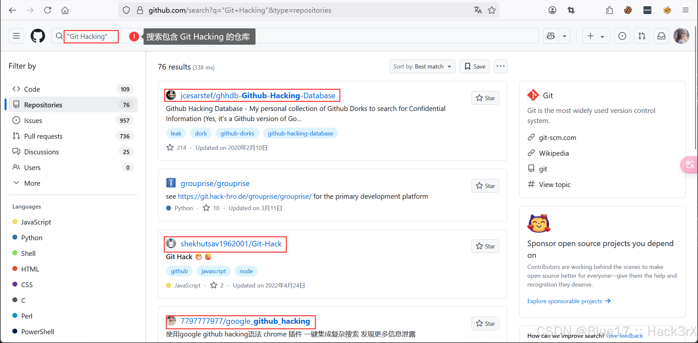Image resolution: width=698 pixels, height=343 pixels.
Task: Open Wikipedia link in Git panel
Action: 554,153
